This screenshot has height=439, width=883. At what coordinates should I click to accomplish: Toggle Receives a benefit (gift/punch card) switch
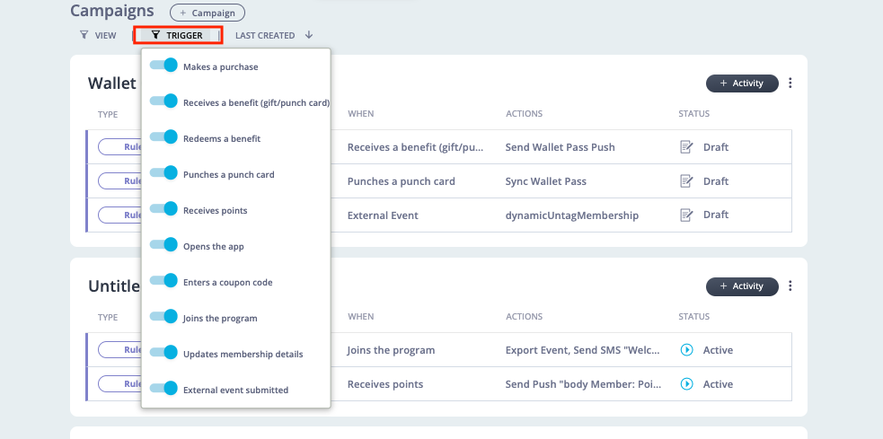tap(163, 101)
